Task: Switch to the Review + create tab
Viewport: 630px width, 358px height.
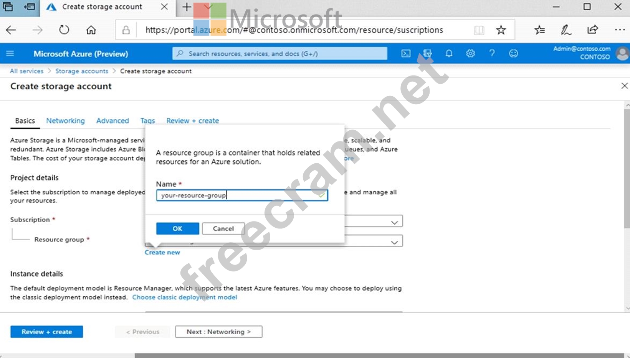Action: [x=192, y=121]
